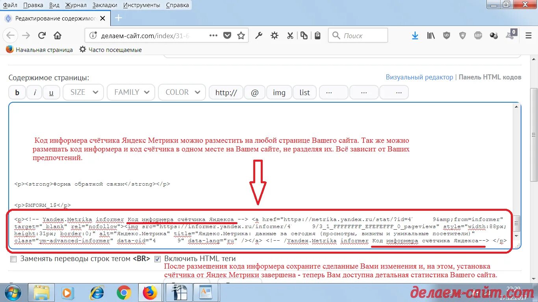Switch to Визуальный редактор
Image resolution: width=538 pixels, height=302 pixels.
[419, 77]
